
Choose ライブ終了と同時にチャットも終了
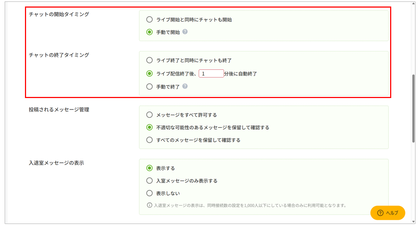149,60
